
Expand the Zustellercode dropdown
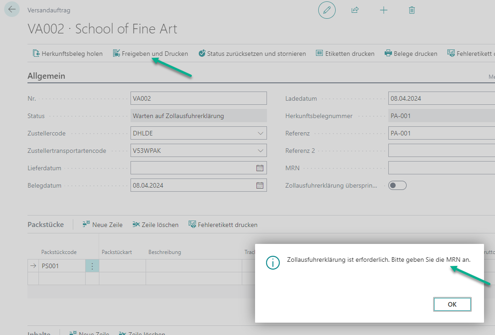(x=261, y=133)
